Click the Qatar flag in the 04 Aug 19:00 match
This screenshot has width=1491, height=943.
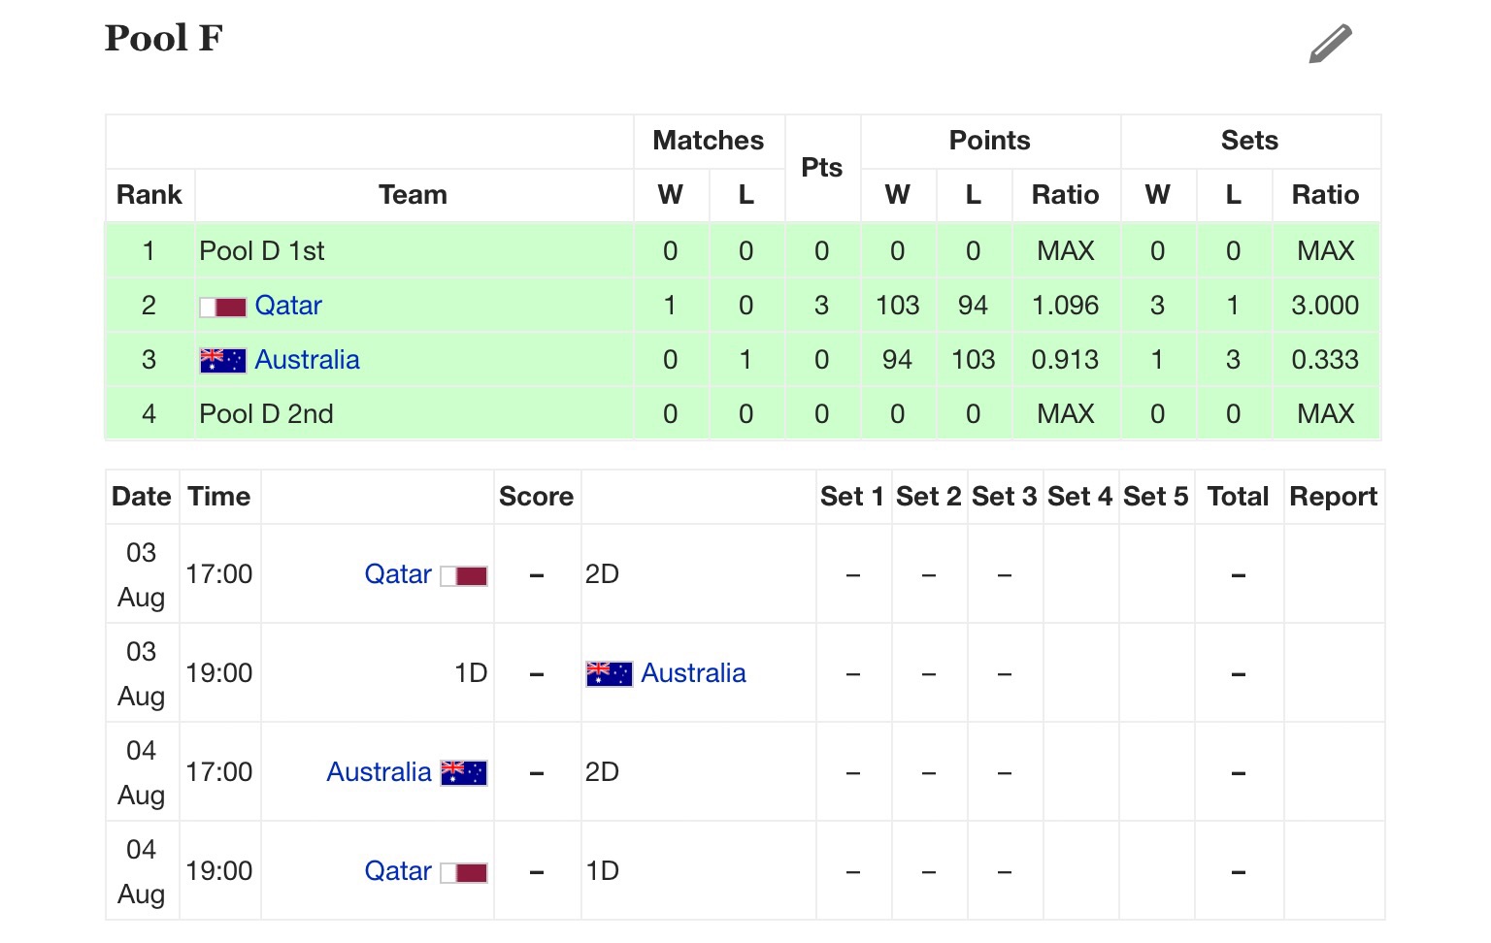[464, 873]
